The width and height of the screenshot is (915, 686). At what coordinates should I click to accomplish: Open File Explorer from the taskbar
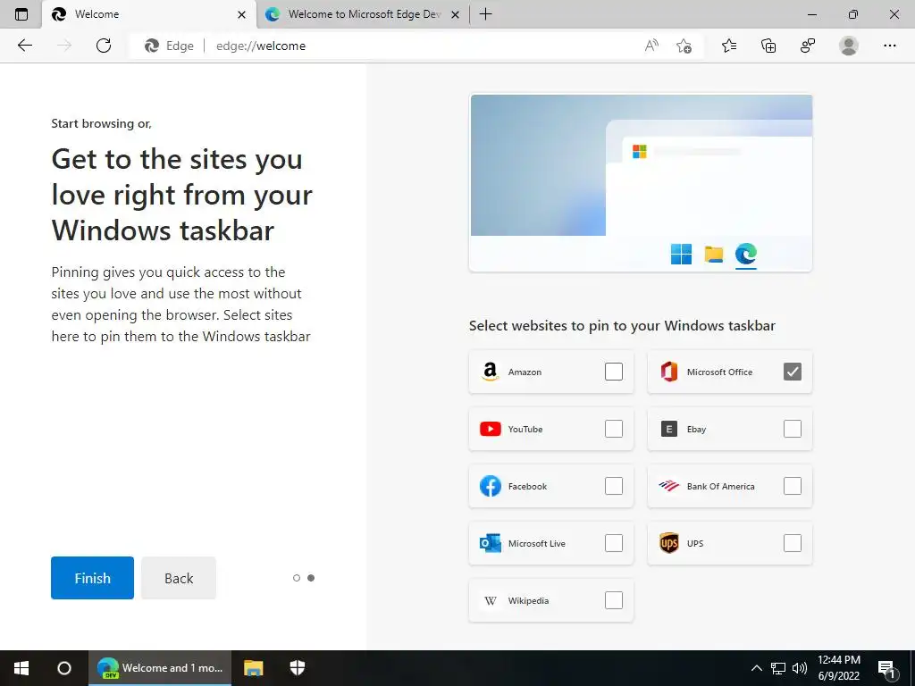(253, 668)
